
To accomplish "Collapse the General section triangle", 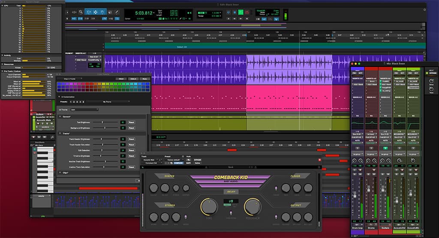I will click(60, 117).
